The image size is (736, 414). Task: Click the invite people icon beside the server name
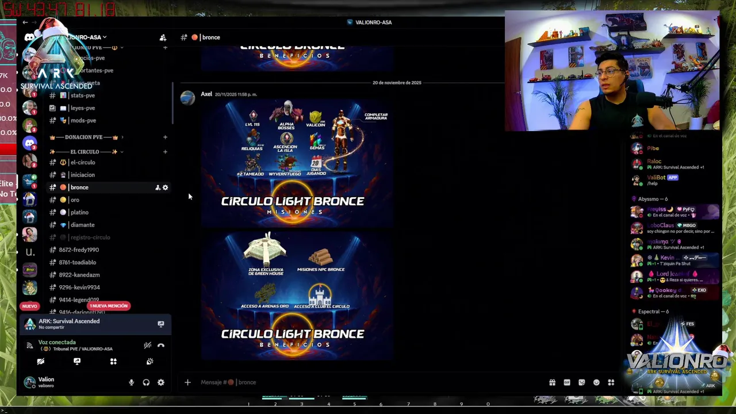[163, 37]
